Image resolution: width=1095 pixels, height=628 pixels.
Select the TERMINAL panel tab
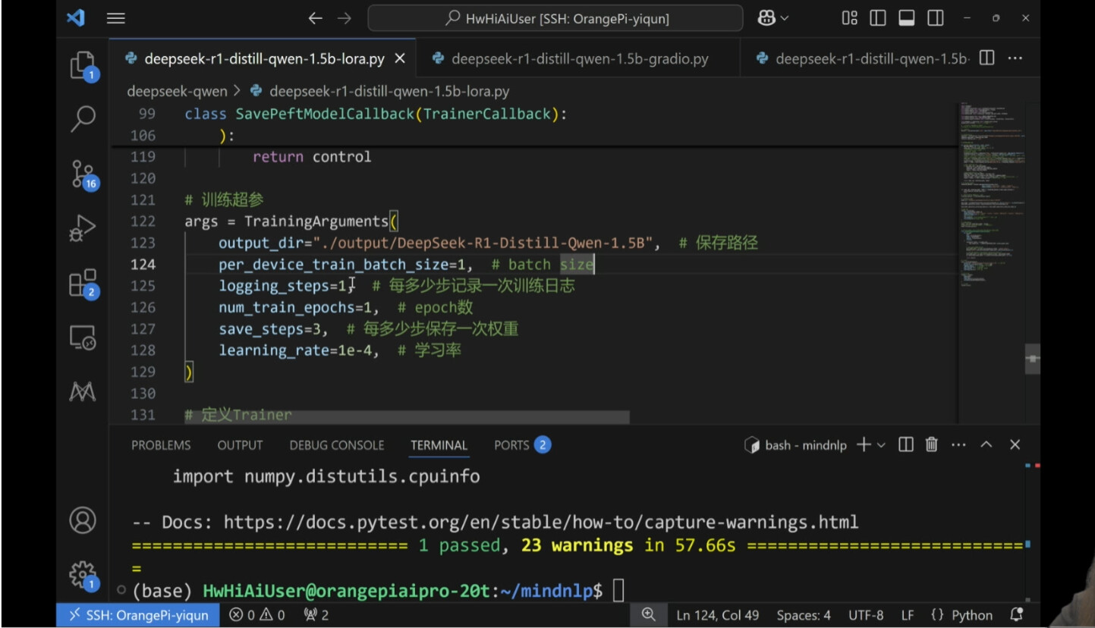pos(439,445)
